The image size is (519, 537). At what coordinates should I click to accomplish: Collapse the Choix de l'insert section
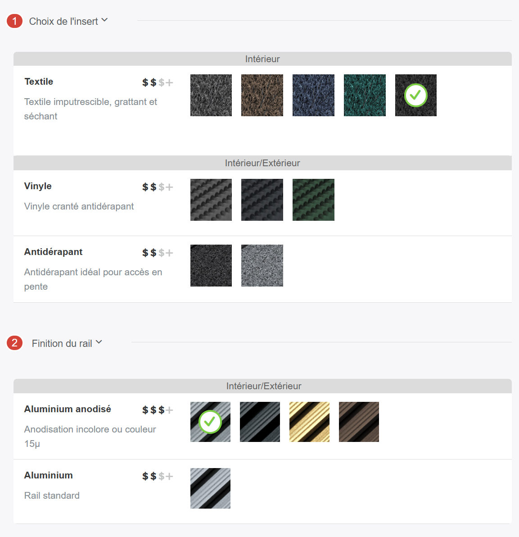(x=63, y=21)
